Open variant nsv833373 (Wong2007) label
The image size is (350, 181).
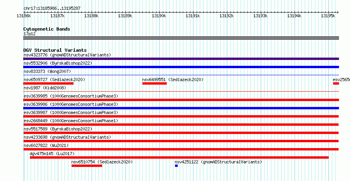47,72
